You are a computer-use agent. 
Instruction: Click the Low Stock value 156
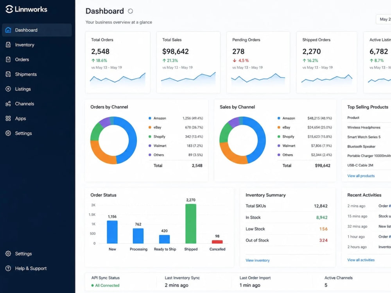click(323, 229)
